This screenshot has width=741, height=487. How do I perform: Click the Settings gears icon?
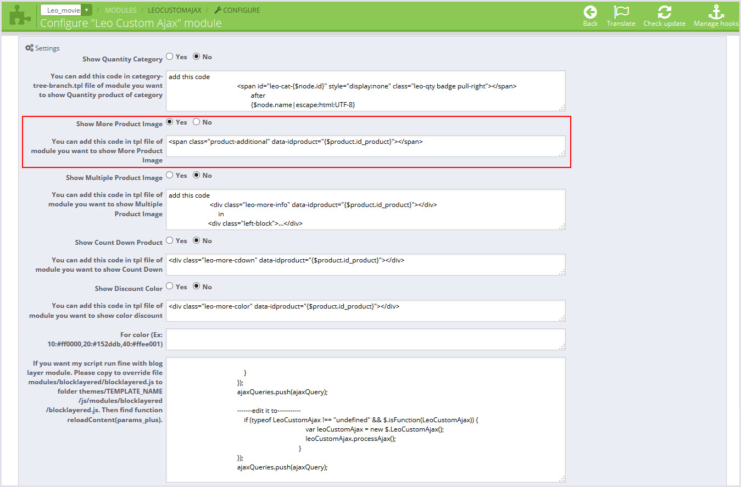(x=30, y=48)
